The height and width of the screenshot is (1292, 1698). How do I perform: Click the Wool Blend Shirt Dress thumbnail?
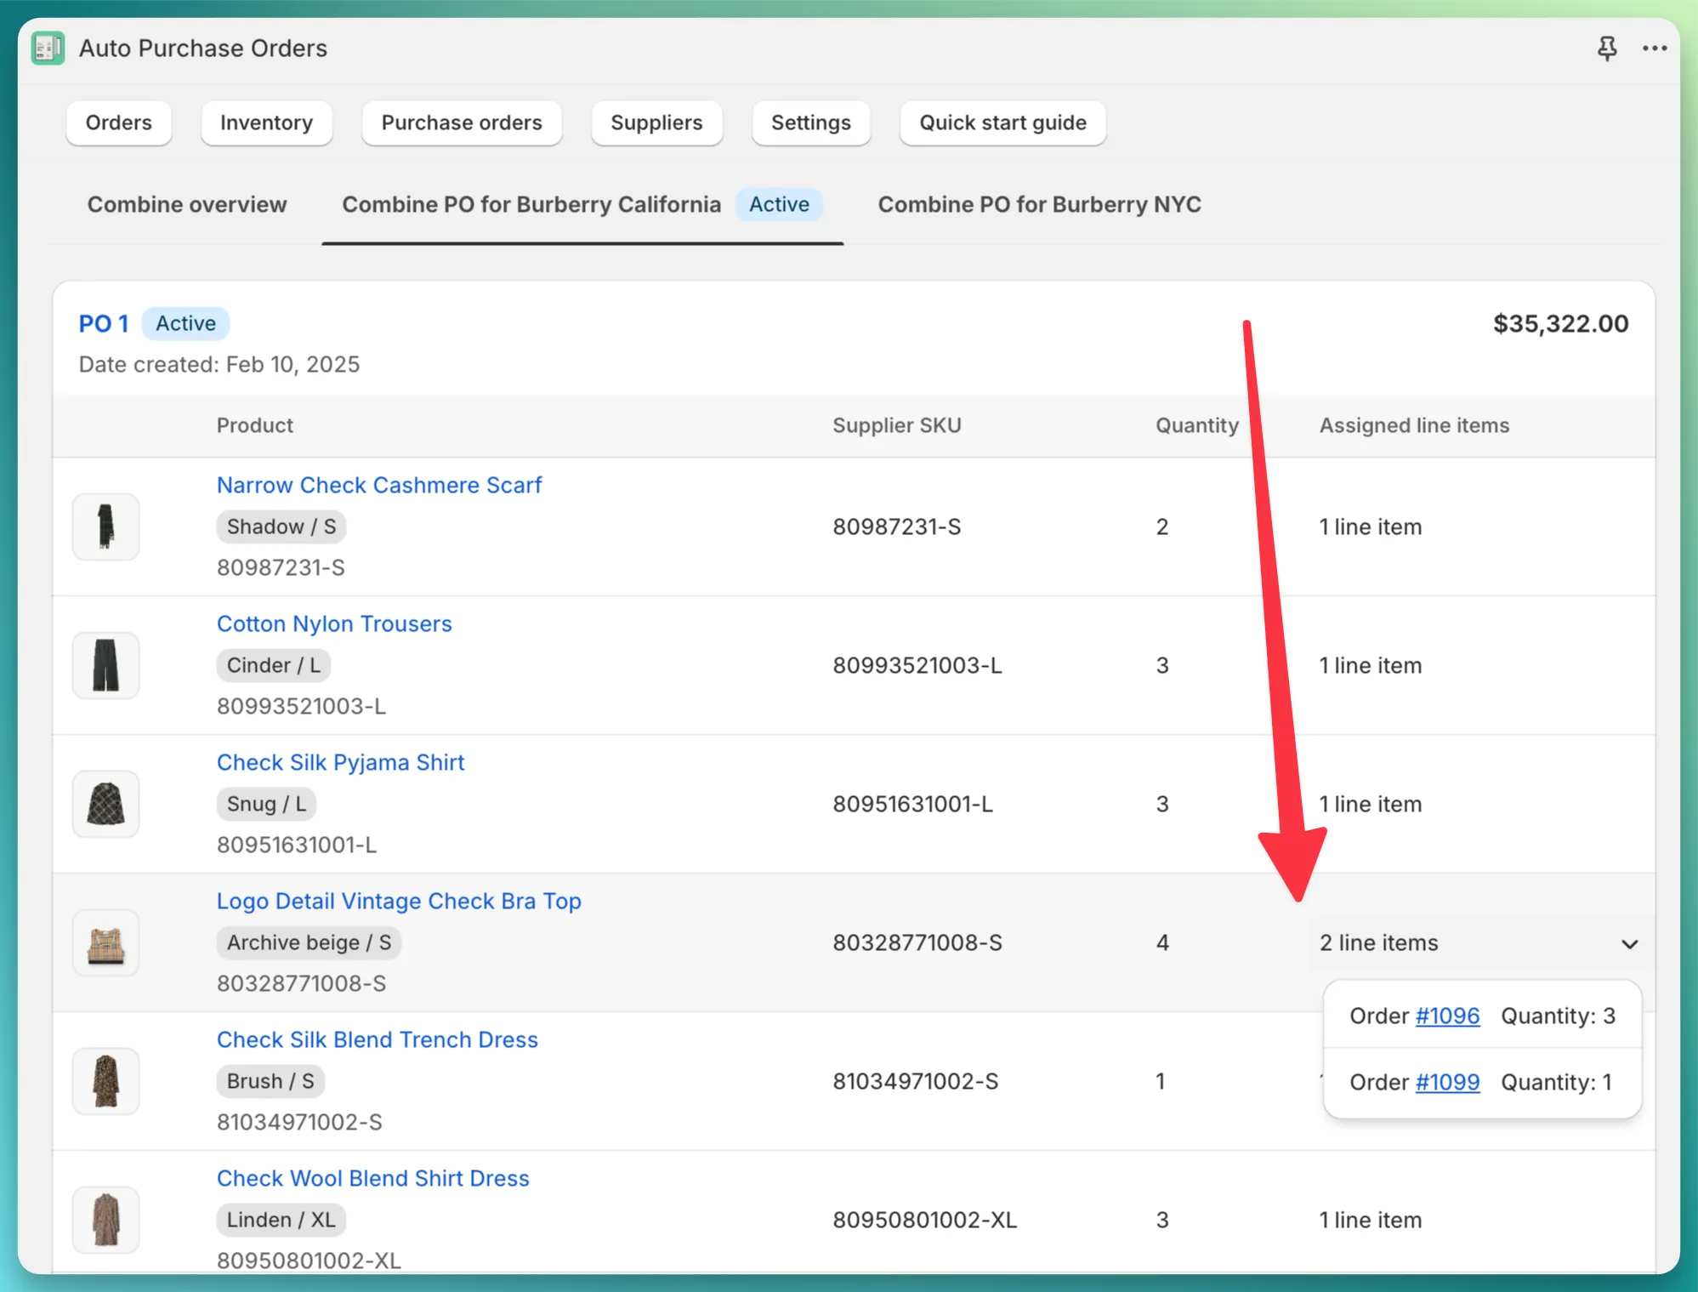[x=105, y=1220]
